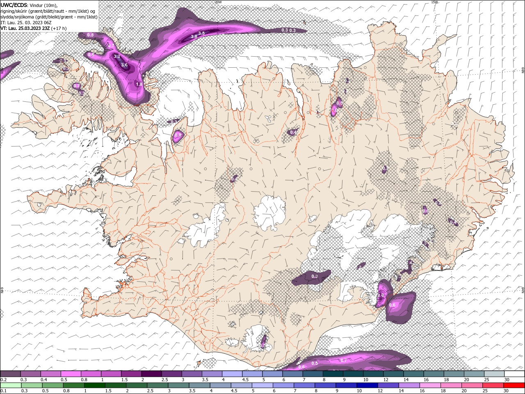Viewport: 525px width, 394px height.
Task: Select top legend swatch between 0.2 and 0.3
Action: point(10,374)
